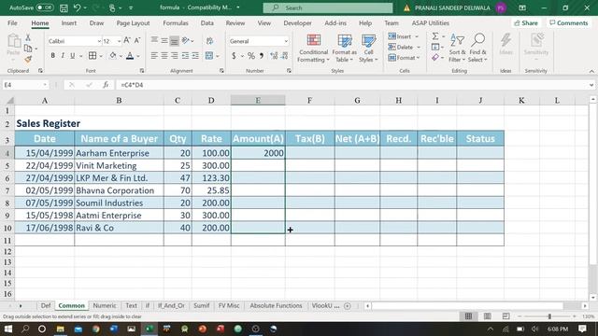The width and height of the screenshot is (598, 336).
Task: Click the Borders icon
Action: coord(93,56)
